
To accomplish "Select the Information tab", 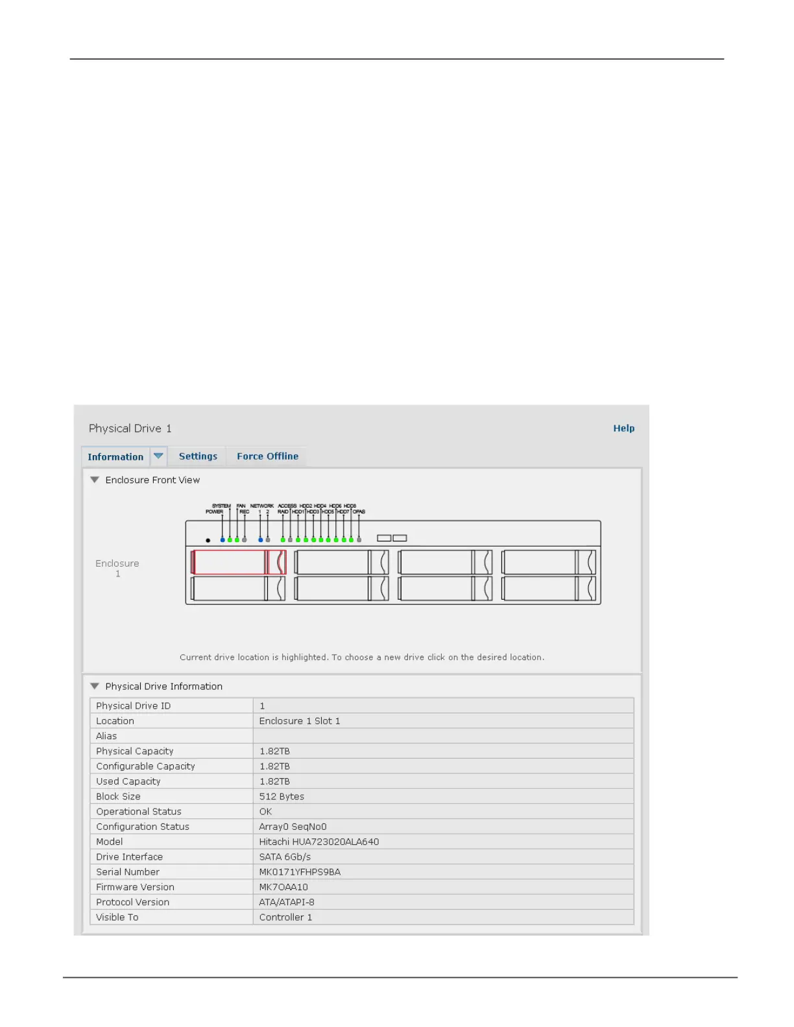I will coord(115,457).
